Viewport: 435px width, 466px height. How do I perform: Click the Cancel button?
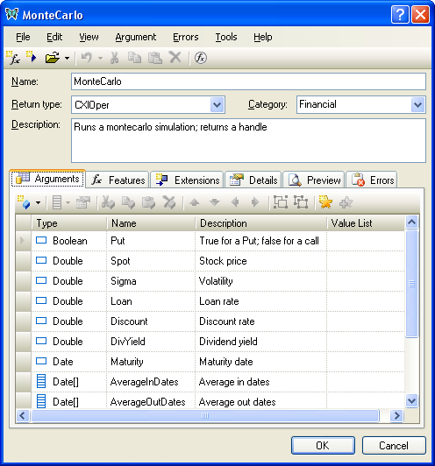(x=394, y=445)
